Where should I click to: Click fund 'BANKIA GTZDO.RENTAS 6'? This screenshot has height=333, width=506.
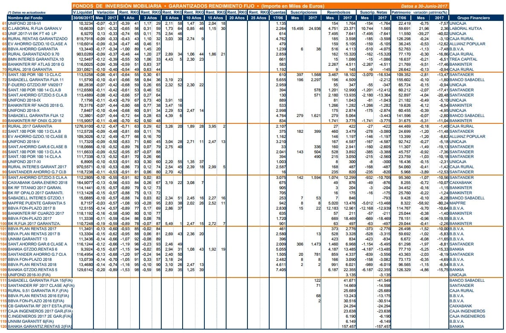coord(32,249)
